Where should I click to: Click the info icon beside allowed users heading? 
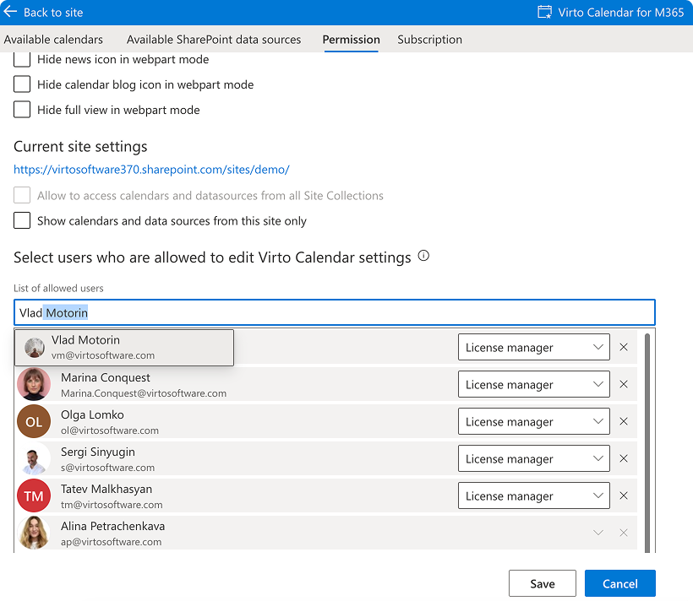click(423, 256)
